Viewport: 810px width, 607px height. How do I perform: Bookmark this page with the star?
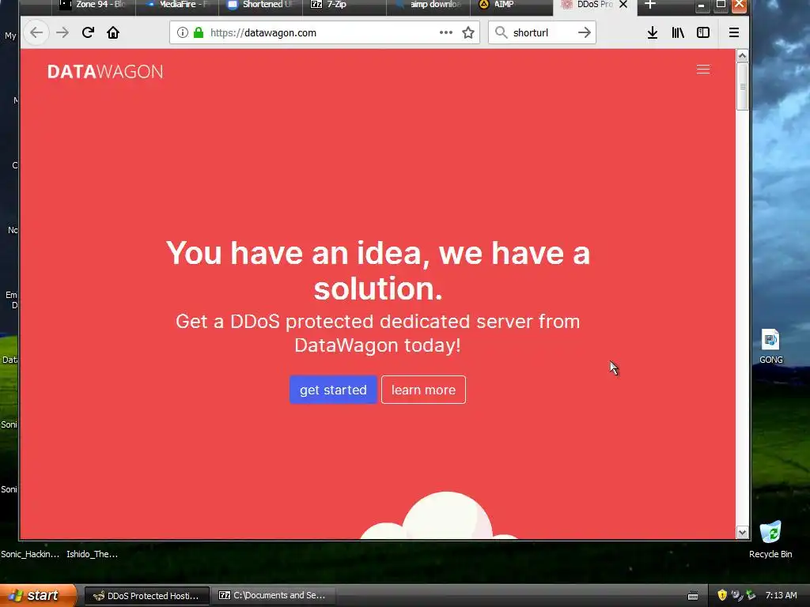coord(468,32)
